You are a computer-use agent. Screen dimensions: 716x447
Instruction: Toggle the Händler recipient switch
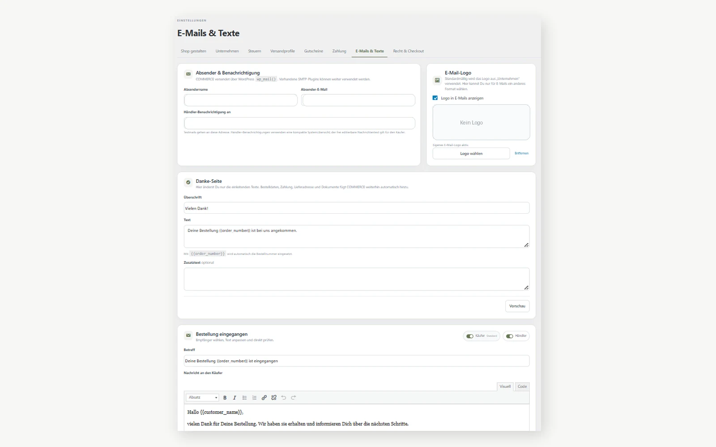point(510,336)
